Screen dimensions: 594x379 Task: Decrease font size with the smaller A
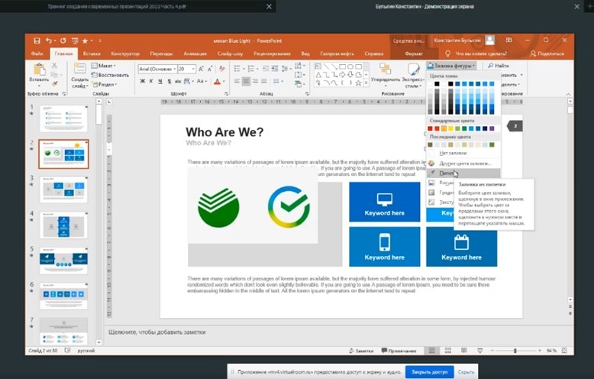pyautogui.click(x=209, y=69)
